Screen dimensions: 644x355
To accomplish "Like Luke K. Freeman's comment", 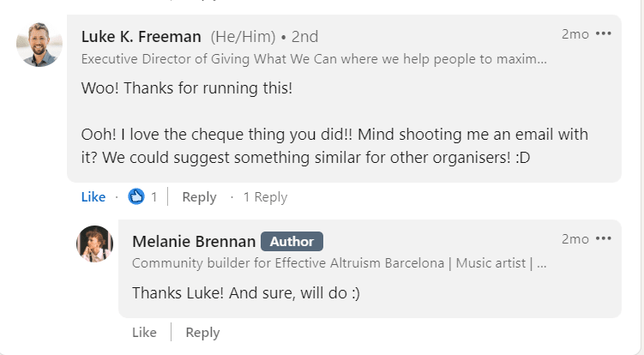I will (93, 197).
